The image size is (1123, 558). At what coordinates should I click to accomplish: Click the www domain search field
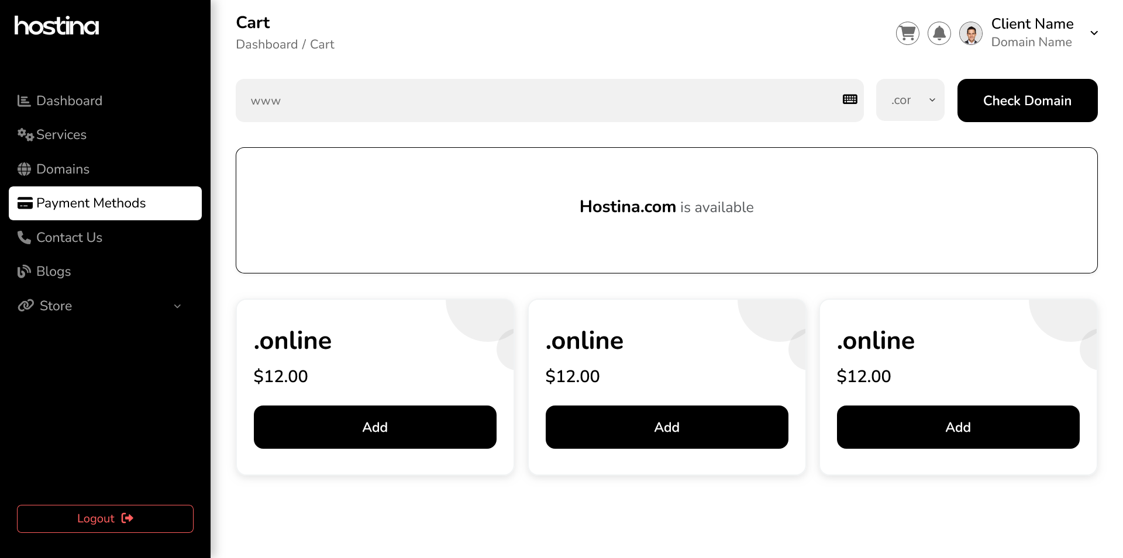coord(538,100)
